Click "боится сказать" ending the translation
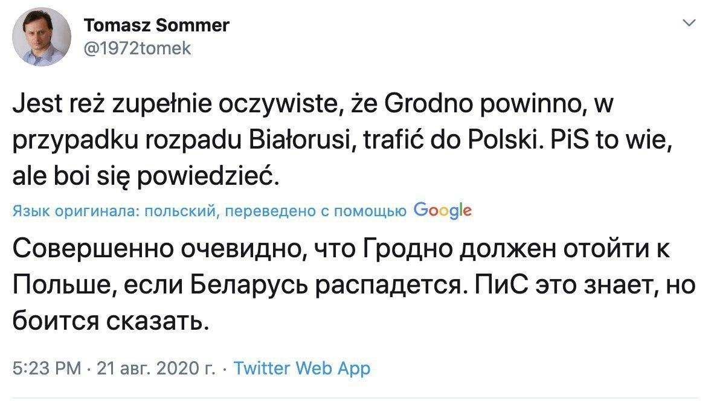 pyautogui.click(x=111, y=317)
